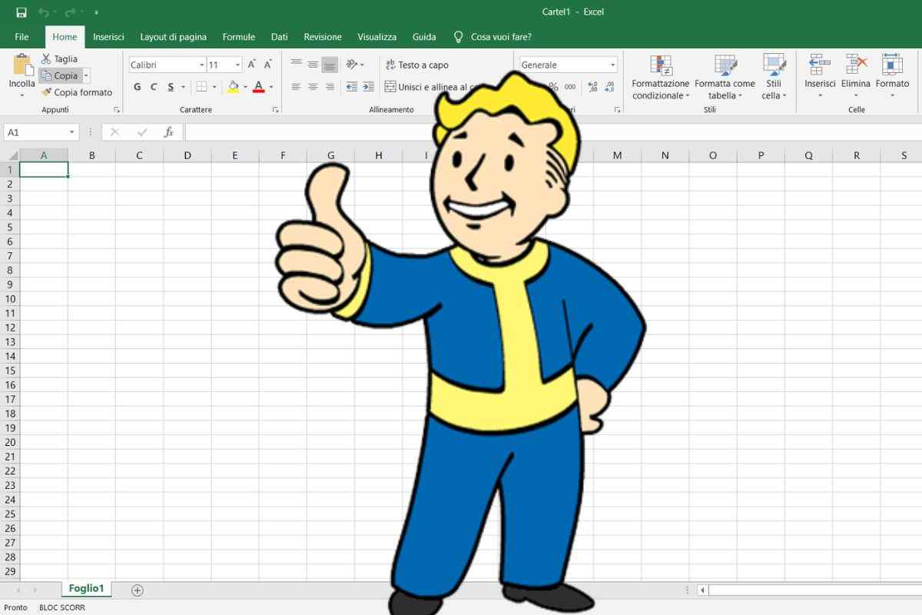Click the Save icon in the quick access toolbar

[22, 12]
